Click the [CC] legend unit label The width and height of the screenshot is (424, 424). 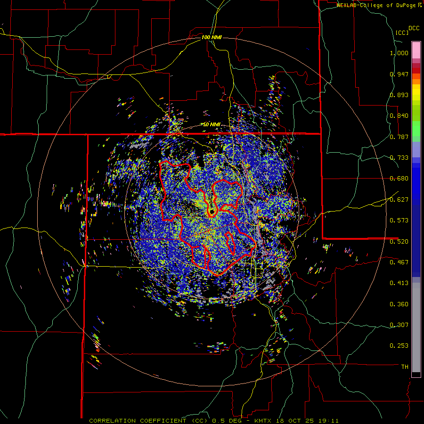pos(402,33)
